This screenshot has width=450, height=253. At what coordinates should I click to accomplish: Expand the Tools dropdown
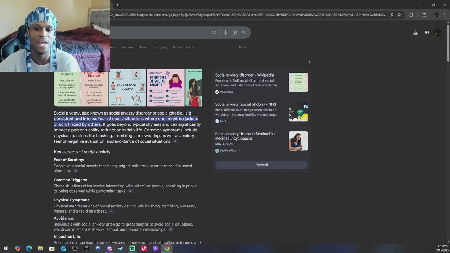(x=244, y=47)
